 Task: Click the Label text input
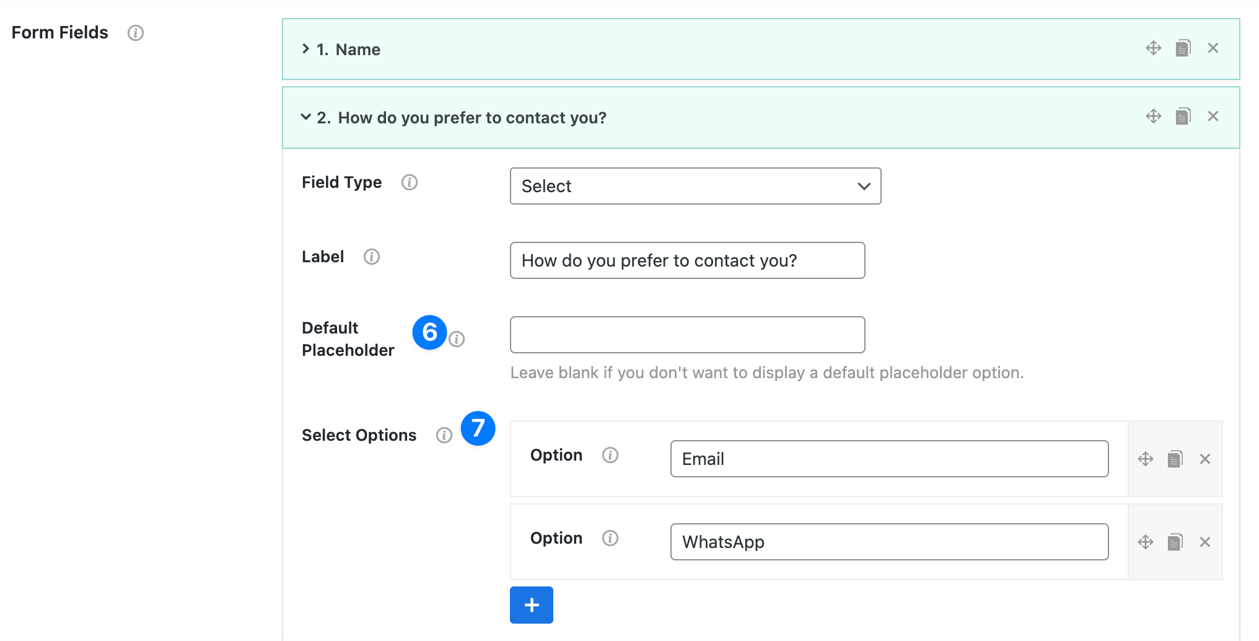pyautogui.click(x=687, y=260)
